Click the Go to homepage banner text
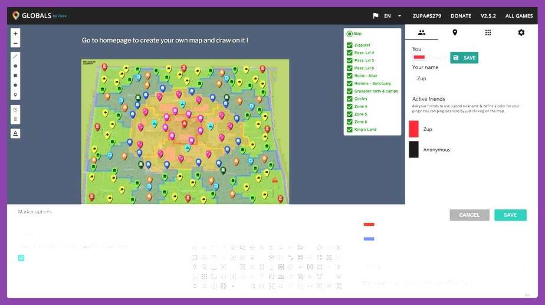The height and width of the screenshot is (305, 545). click(165, 40)
